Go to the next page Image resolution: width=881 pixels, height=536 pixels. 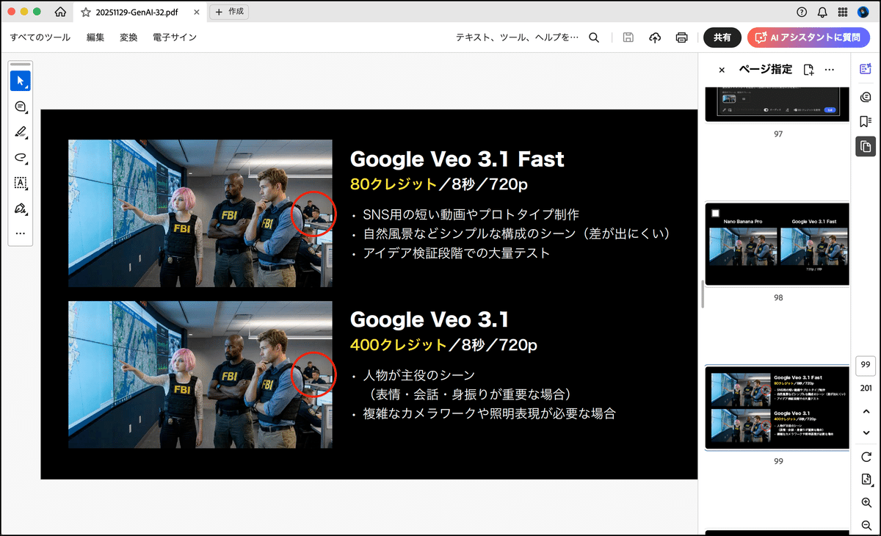click(x=866, y=432)
